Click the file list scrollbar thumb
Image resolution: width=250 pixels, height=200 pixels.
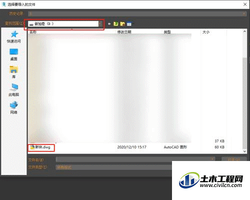click(x=244, y=103)
